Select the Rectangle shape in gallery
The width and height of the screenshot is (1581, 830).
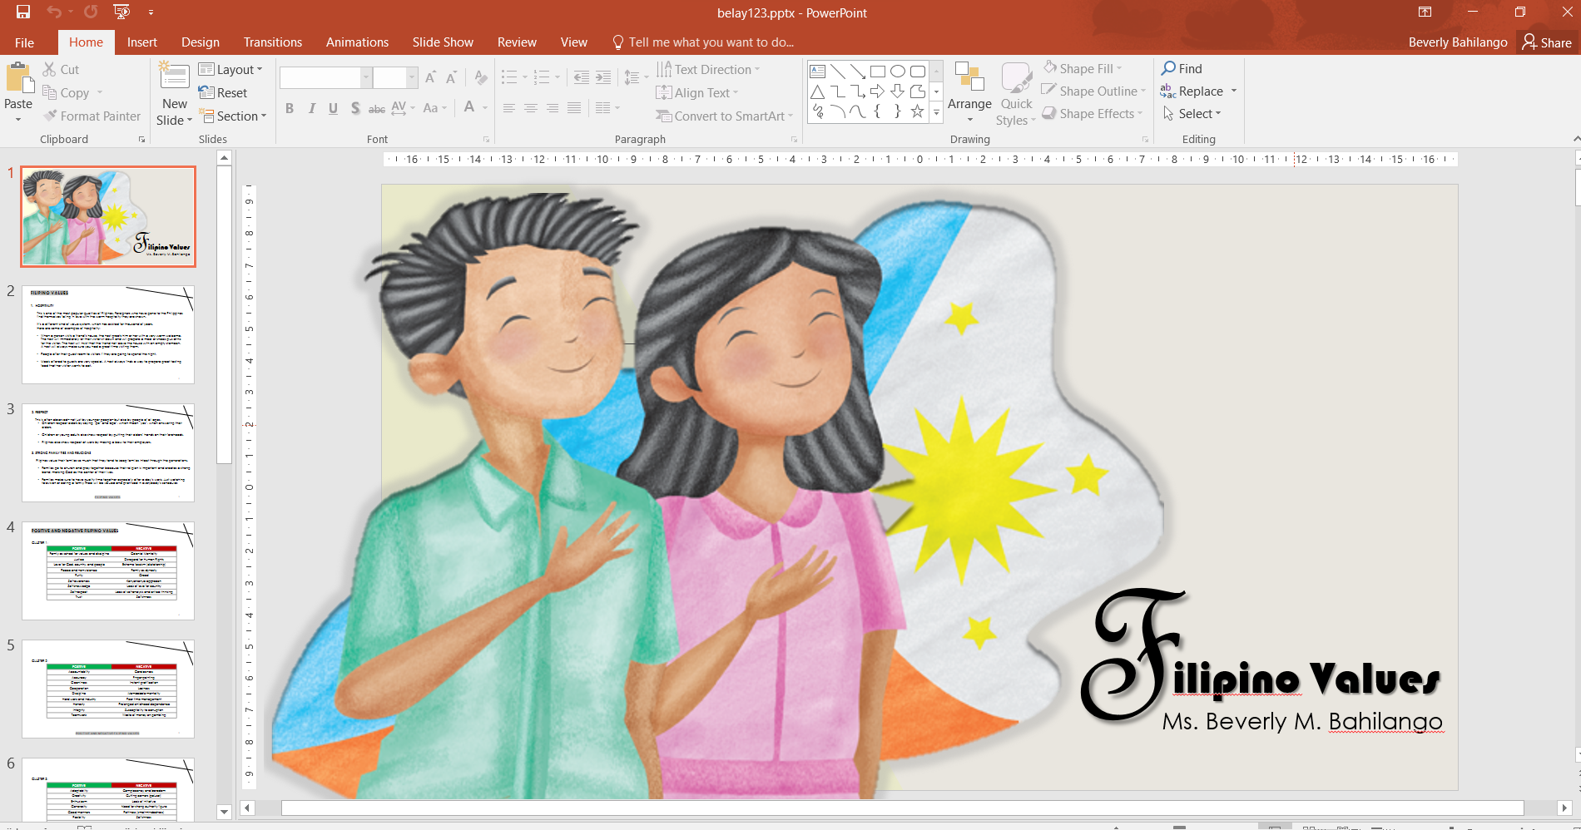(878, 72)
